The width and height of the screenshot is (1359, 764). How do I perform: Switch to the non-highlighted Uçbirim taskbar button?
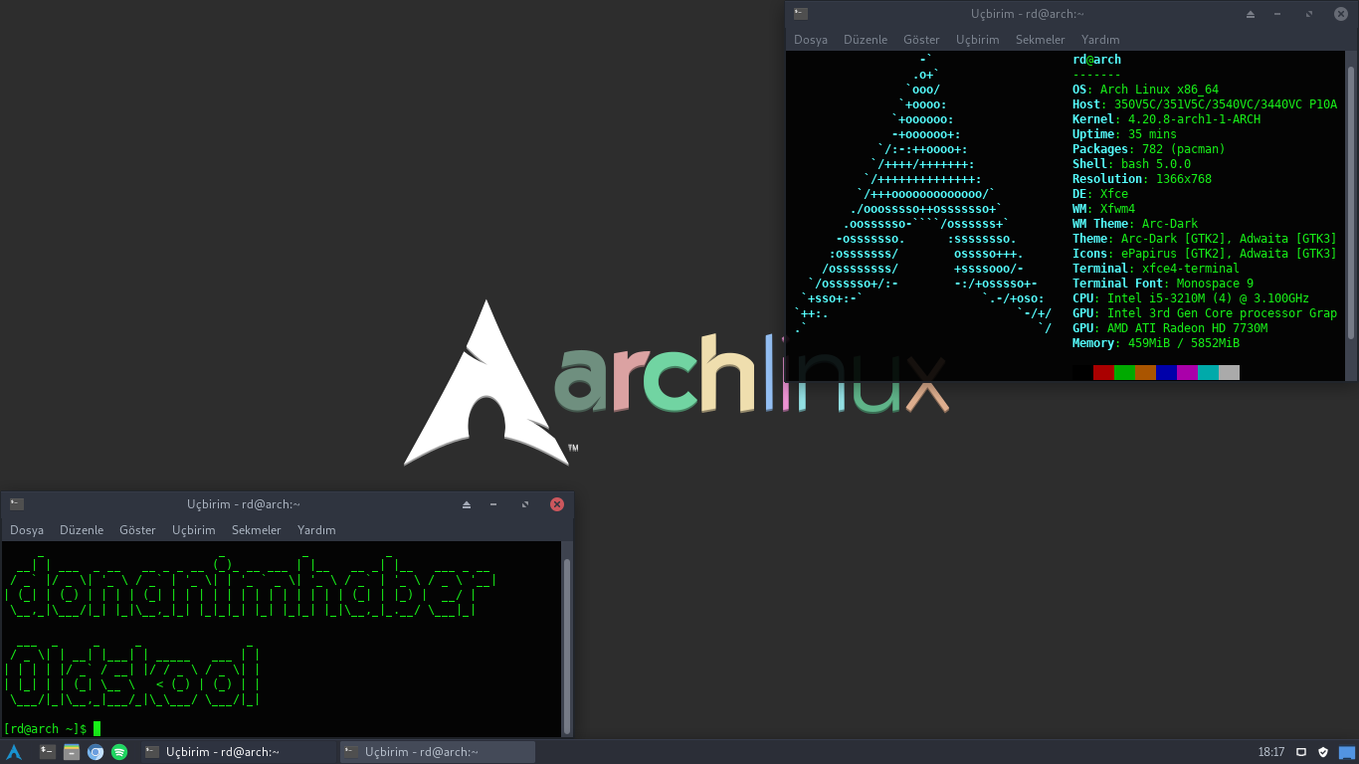click(x=237, y=752)
